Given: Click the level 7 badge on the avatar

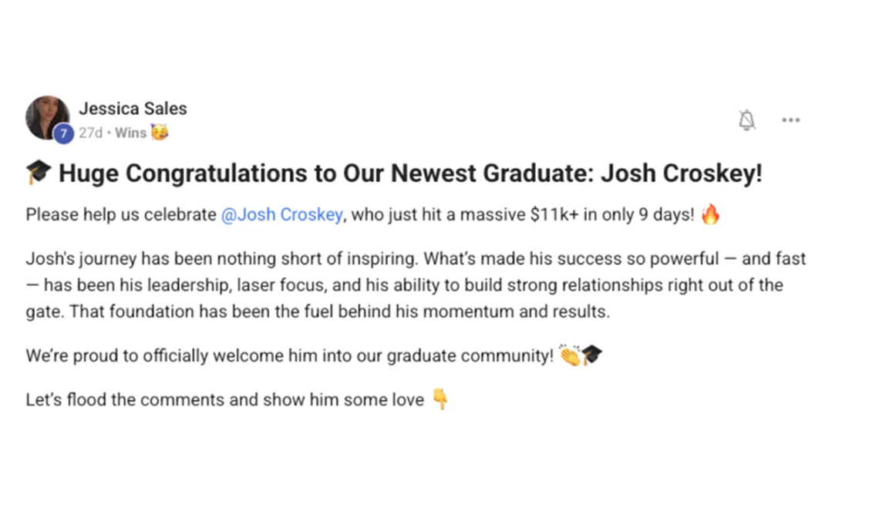Looking at the screenshot, I should coord(63,133).
